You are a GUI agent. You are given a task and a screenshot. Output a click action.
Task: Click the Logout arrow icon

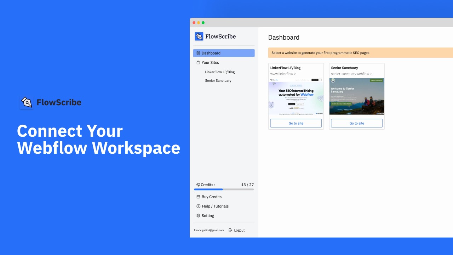[230, 230]
